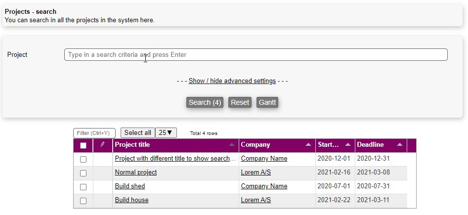This screenshot has width=468, height=215.
Task: Check the box for Normal project row
Action: [x=83, y=173]
